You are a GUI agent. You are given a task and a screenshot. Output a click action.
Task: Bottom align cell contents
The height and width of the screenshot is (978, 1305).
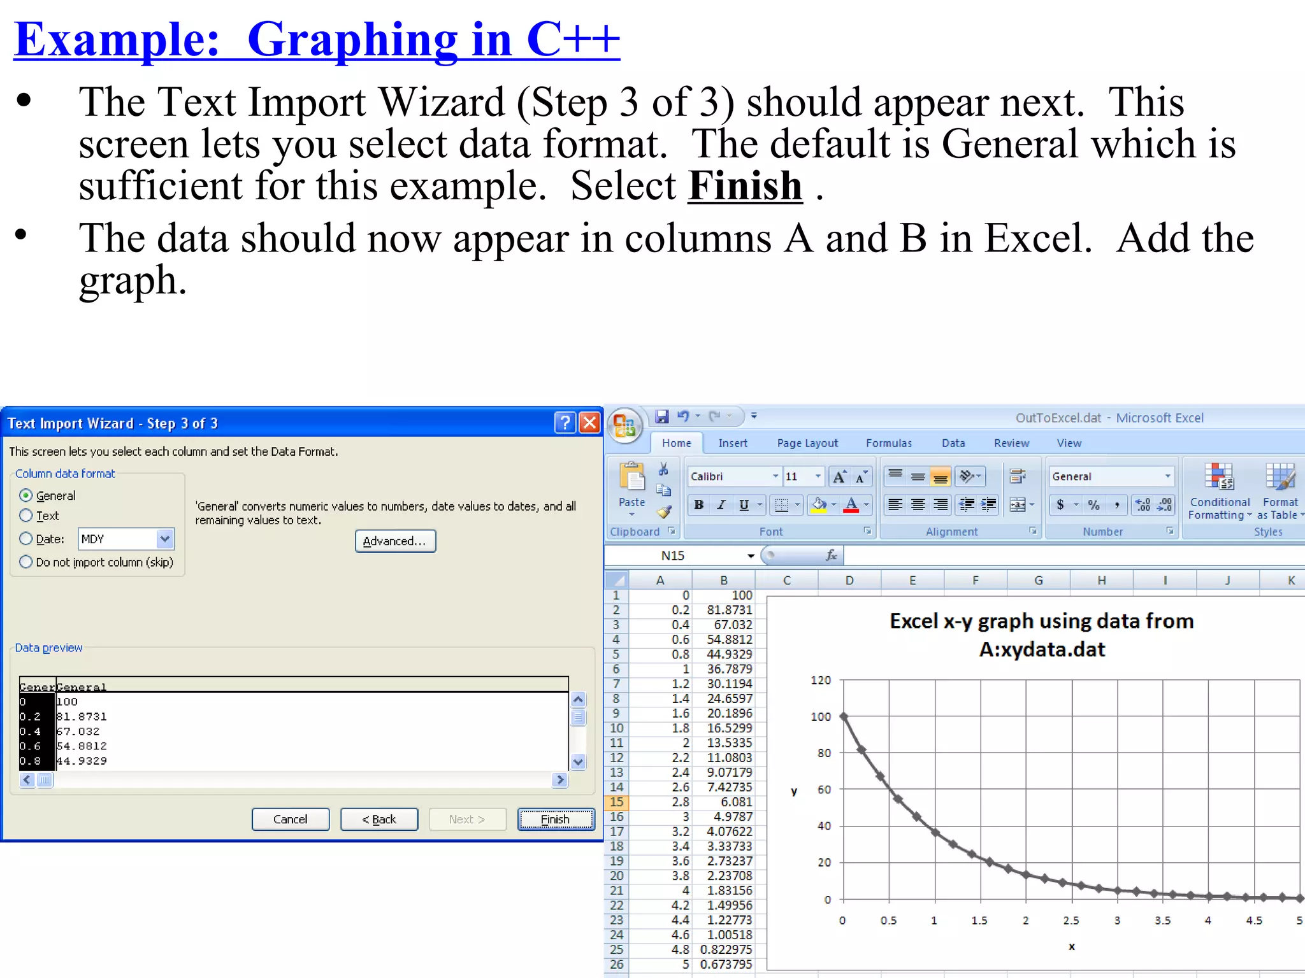tap(940, 476)
